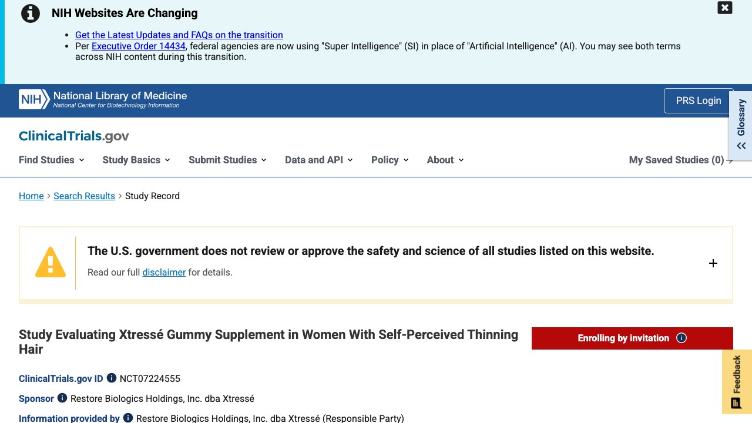Click info icon next to Sponsor

(x=62, y=398)
